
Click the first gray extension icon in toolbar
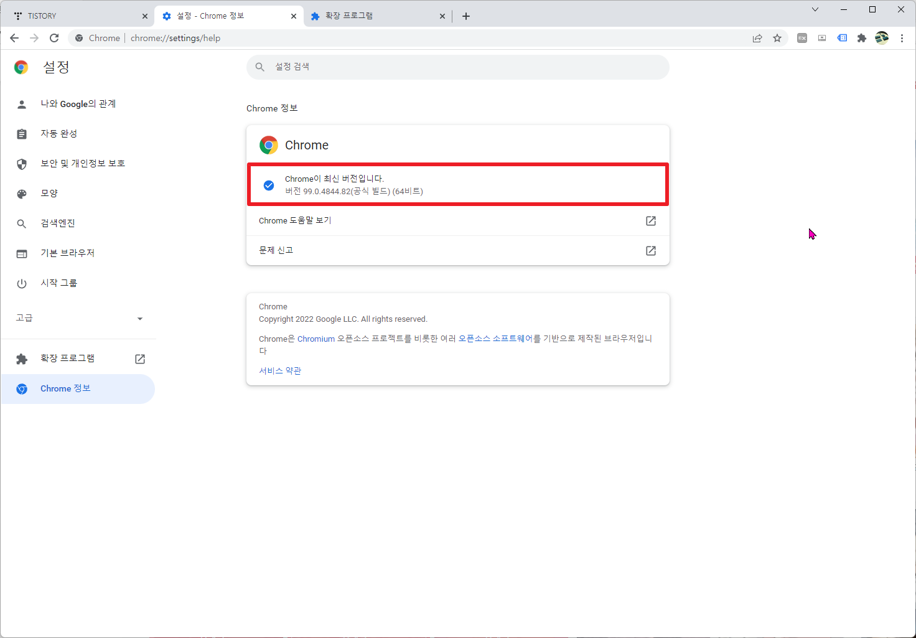pyautogui.click(x=802, y=38)
